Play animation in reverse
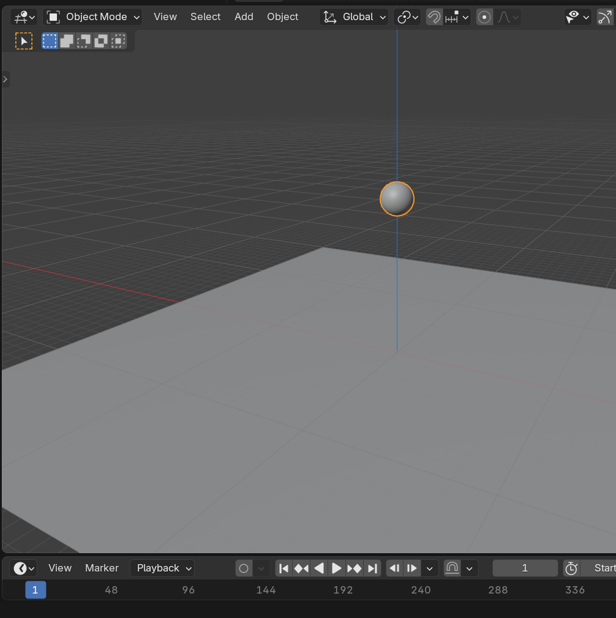The width and height of the screenshot is (616, 618). click(x=319, y=568)
